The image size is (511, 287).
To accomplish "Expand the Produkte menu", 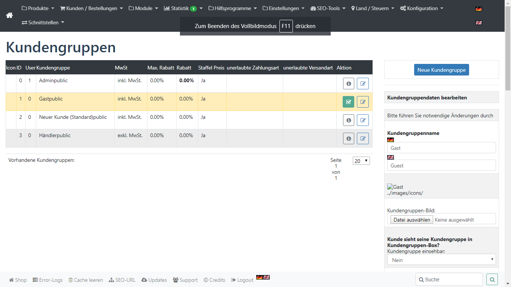I will coord(38,8).
